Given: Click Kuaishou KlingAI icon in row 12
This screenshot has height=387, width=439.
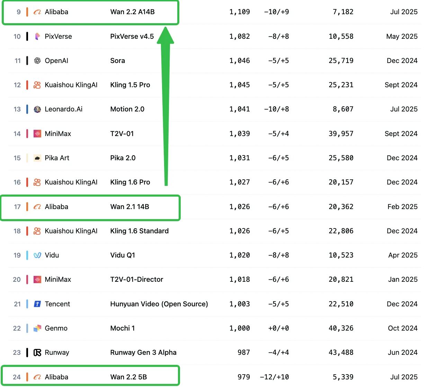Looking at the screenshot, I should [x=37, y=85].
